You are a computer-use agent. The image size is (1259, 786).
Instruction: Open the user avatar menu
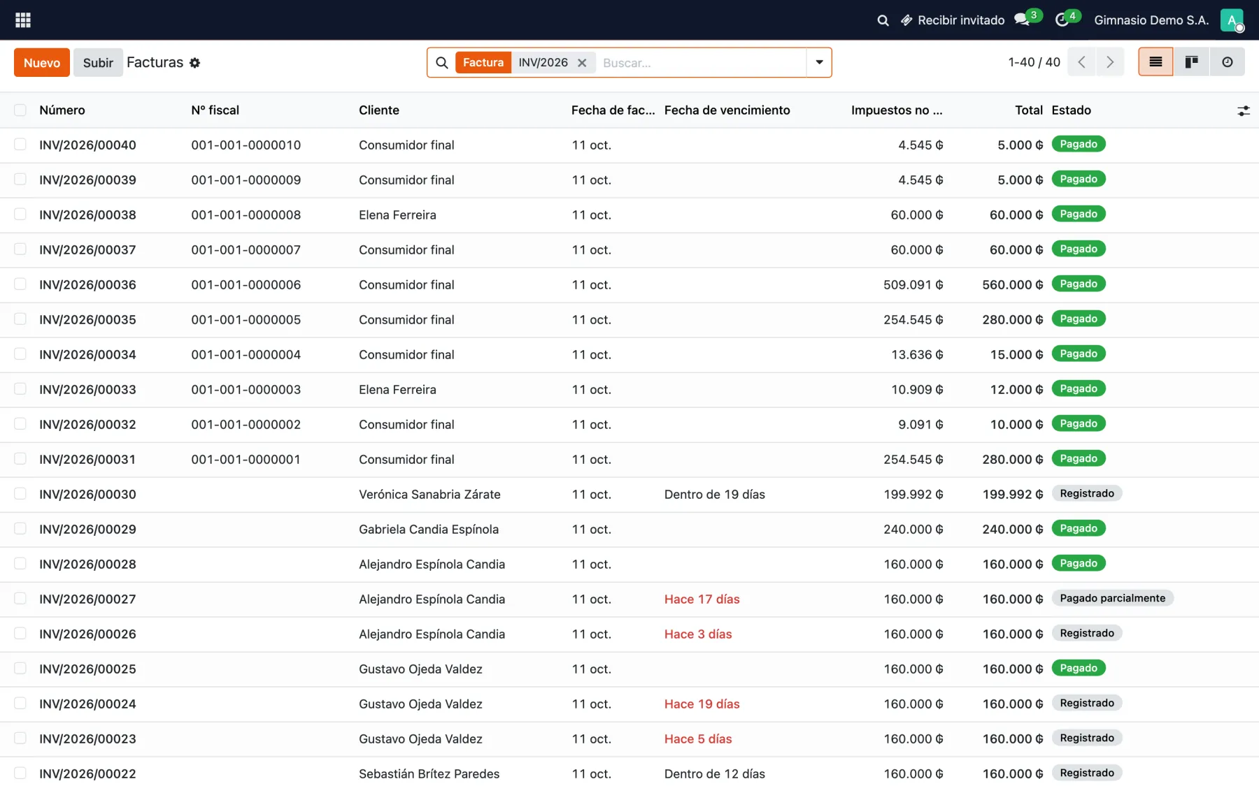[x=1232, y=20]
